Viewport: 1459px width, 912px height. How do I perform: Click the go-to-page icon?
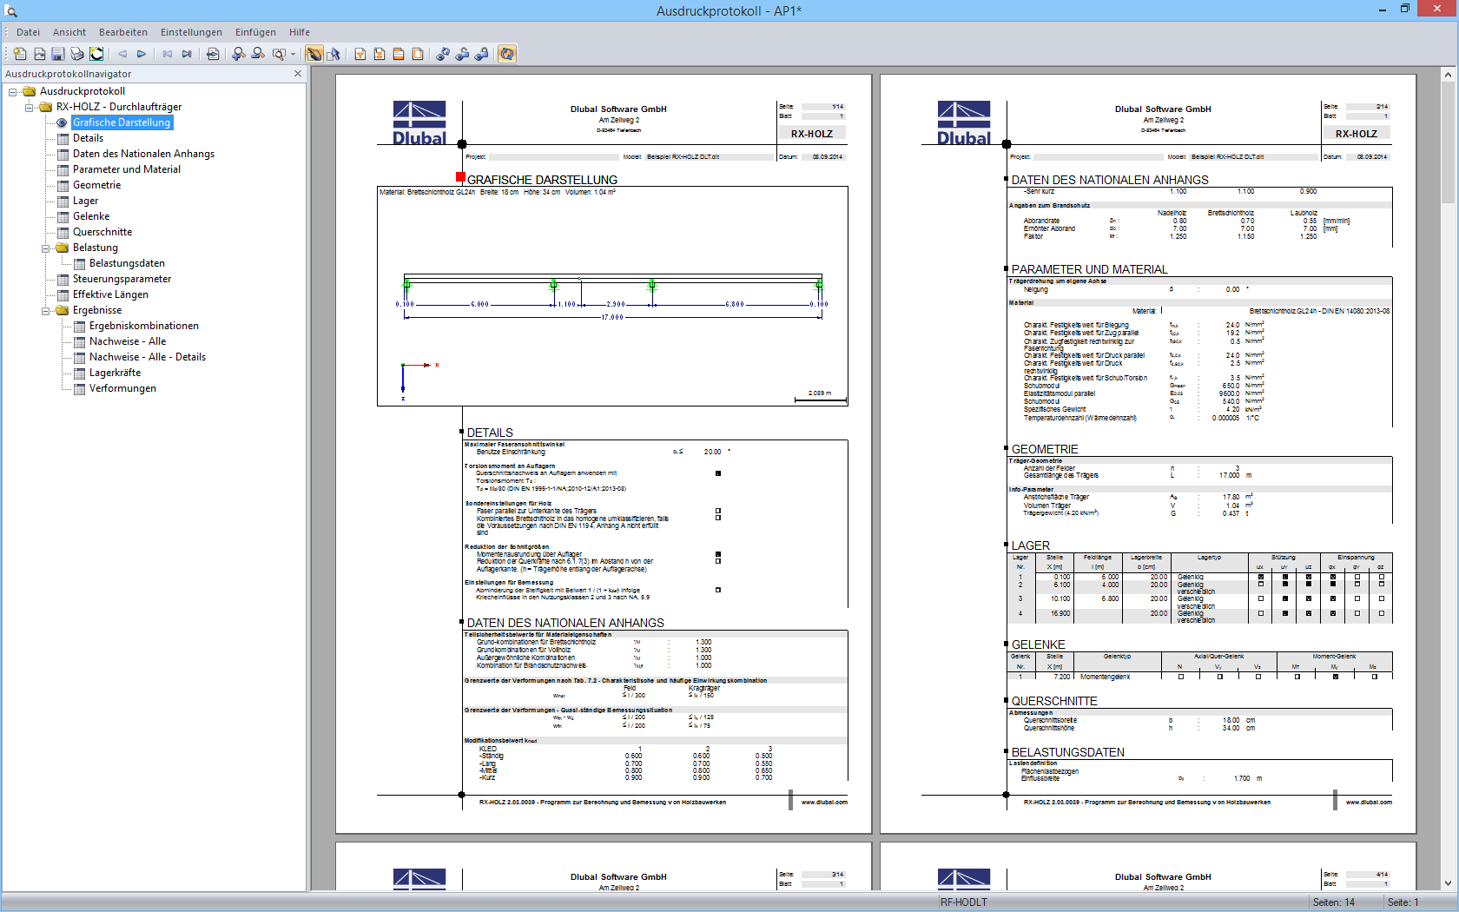pyautogui.click(x=213, y=54)
